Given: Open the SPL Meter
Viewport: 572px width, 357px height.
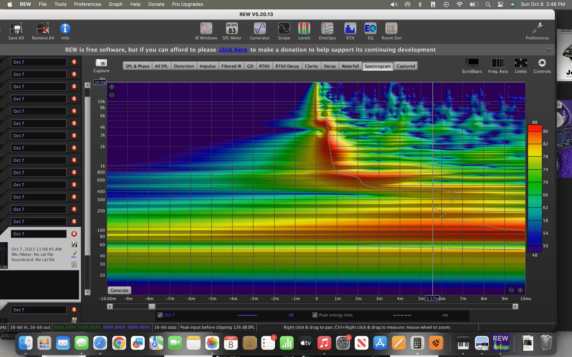Looking at the screenshot, I should coord(232,31).
